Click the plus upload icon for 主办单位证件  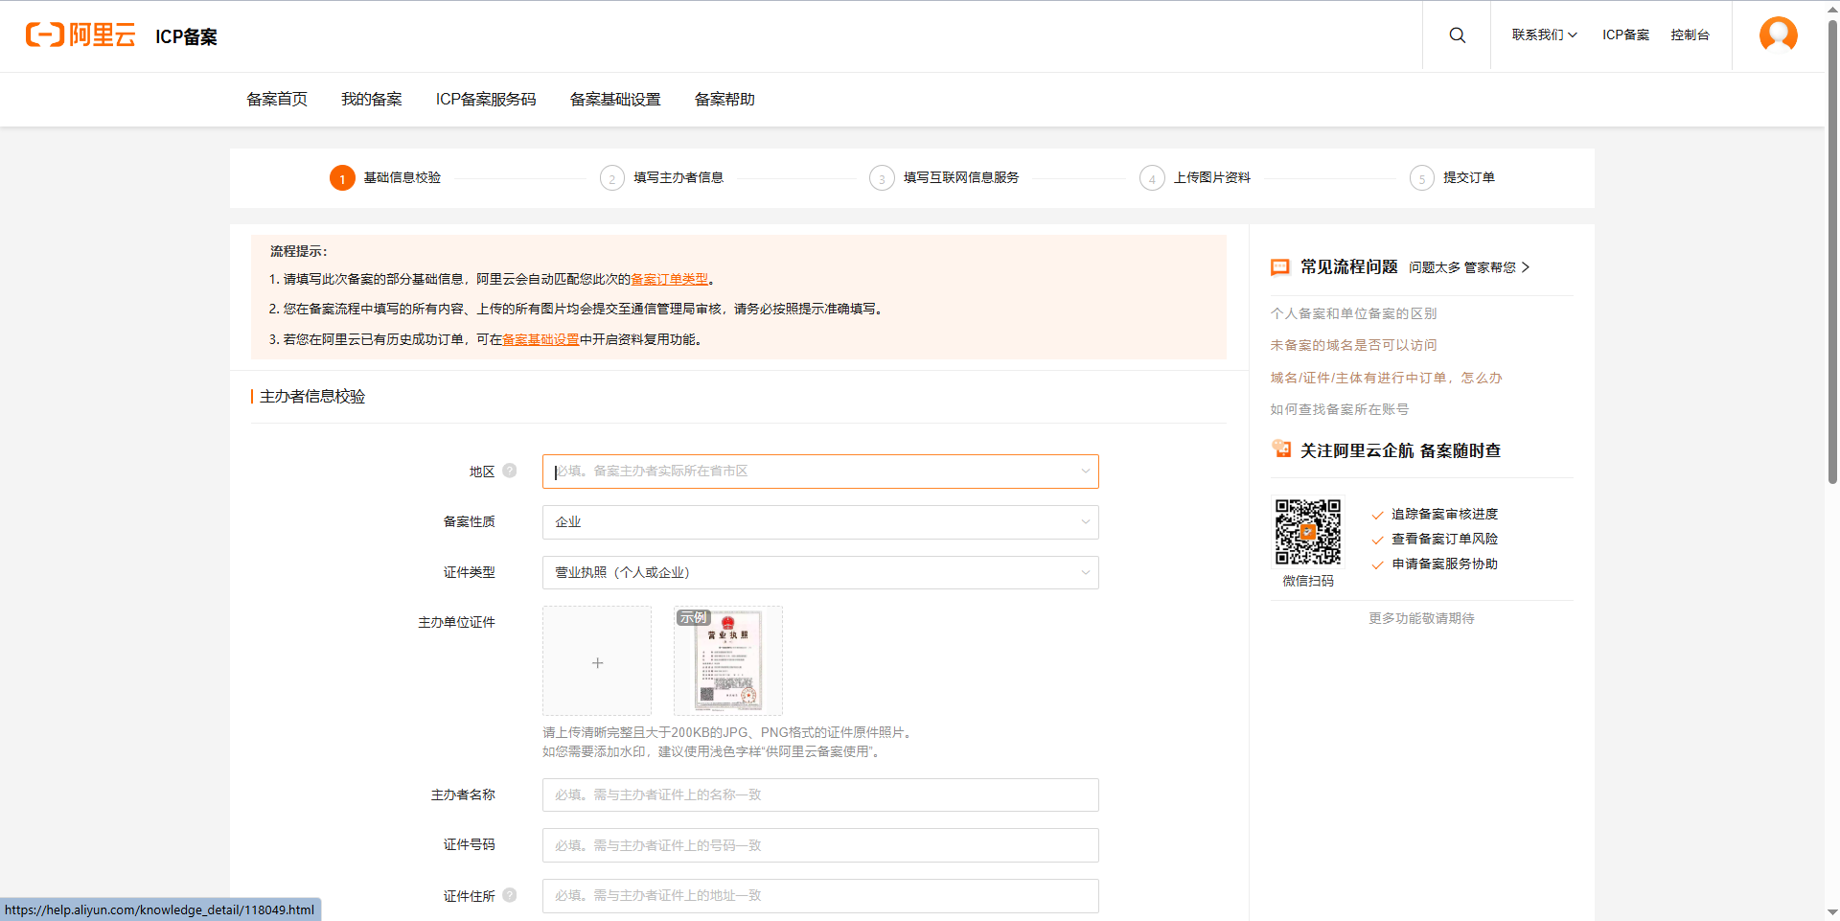coord(597,661)
